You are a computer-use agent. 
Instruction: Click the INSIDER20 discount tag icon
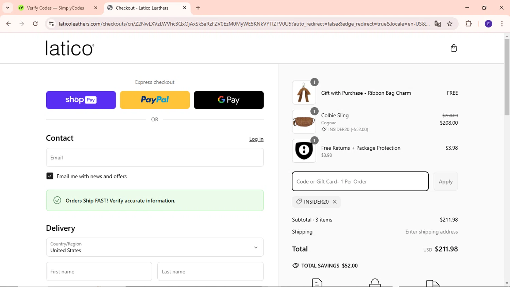point(299,202)
